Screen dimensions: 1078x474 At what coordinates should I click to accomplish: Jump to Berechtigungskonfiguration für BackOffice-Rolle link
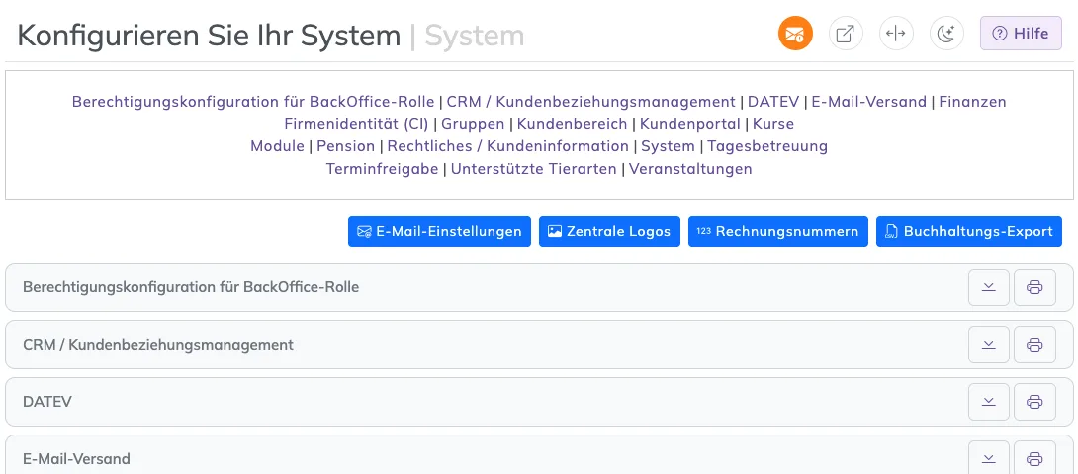point(253,102)
